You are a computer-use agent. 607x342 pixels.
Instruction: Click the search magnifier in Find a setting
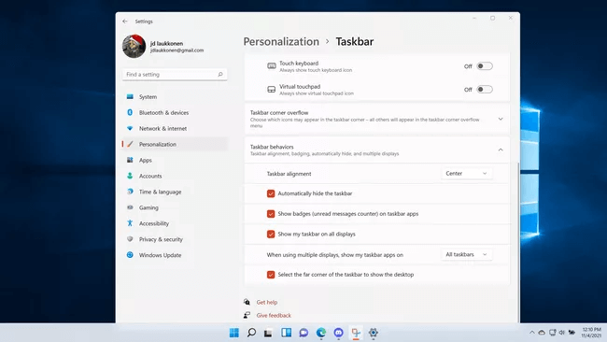[x=220, y=75]
